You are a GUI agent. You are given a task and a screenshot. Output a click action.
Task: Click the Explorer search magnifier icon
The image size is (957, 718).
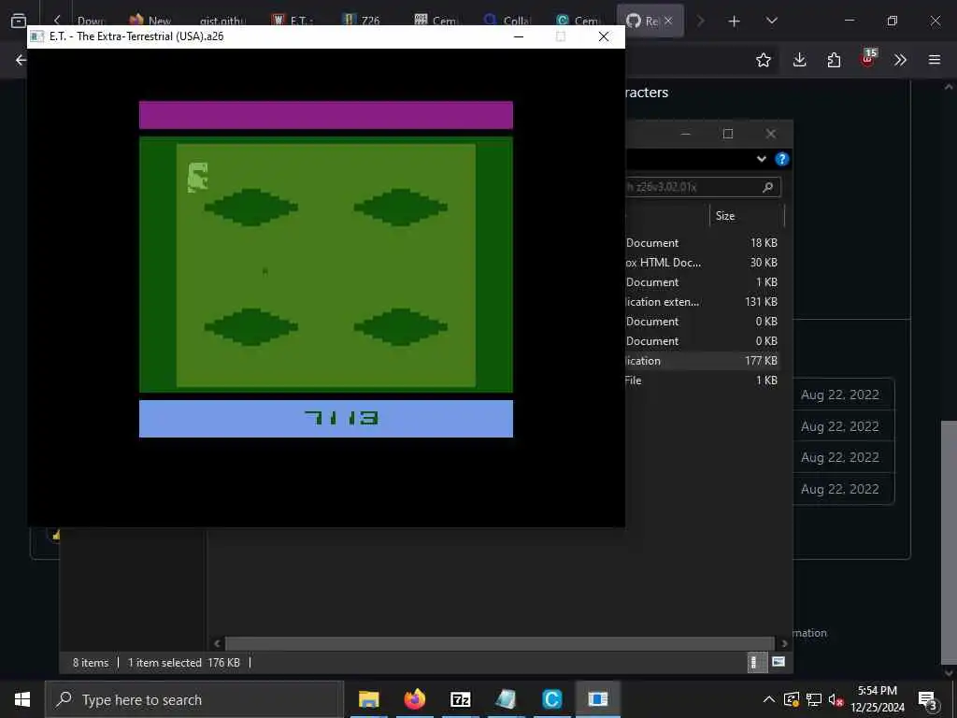(x=768, y=187)
